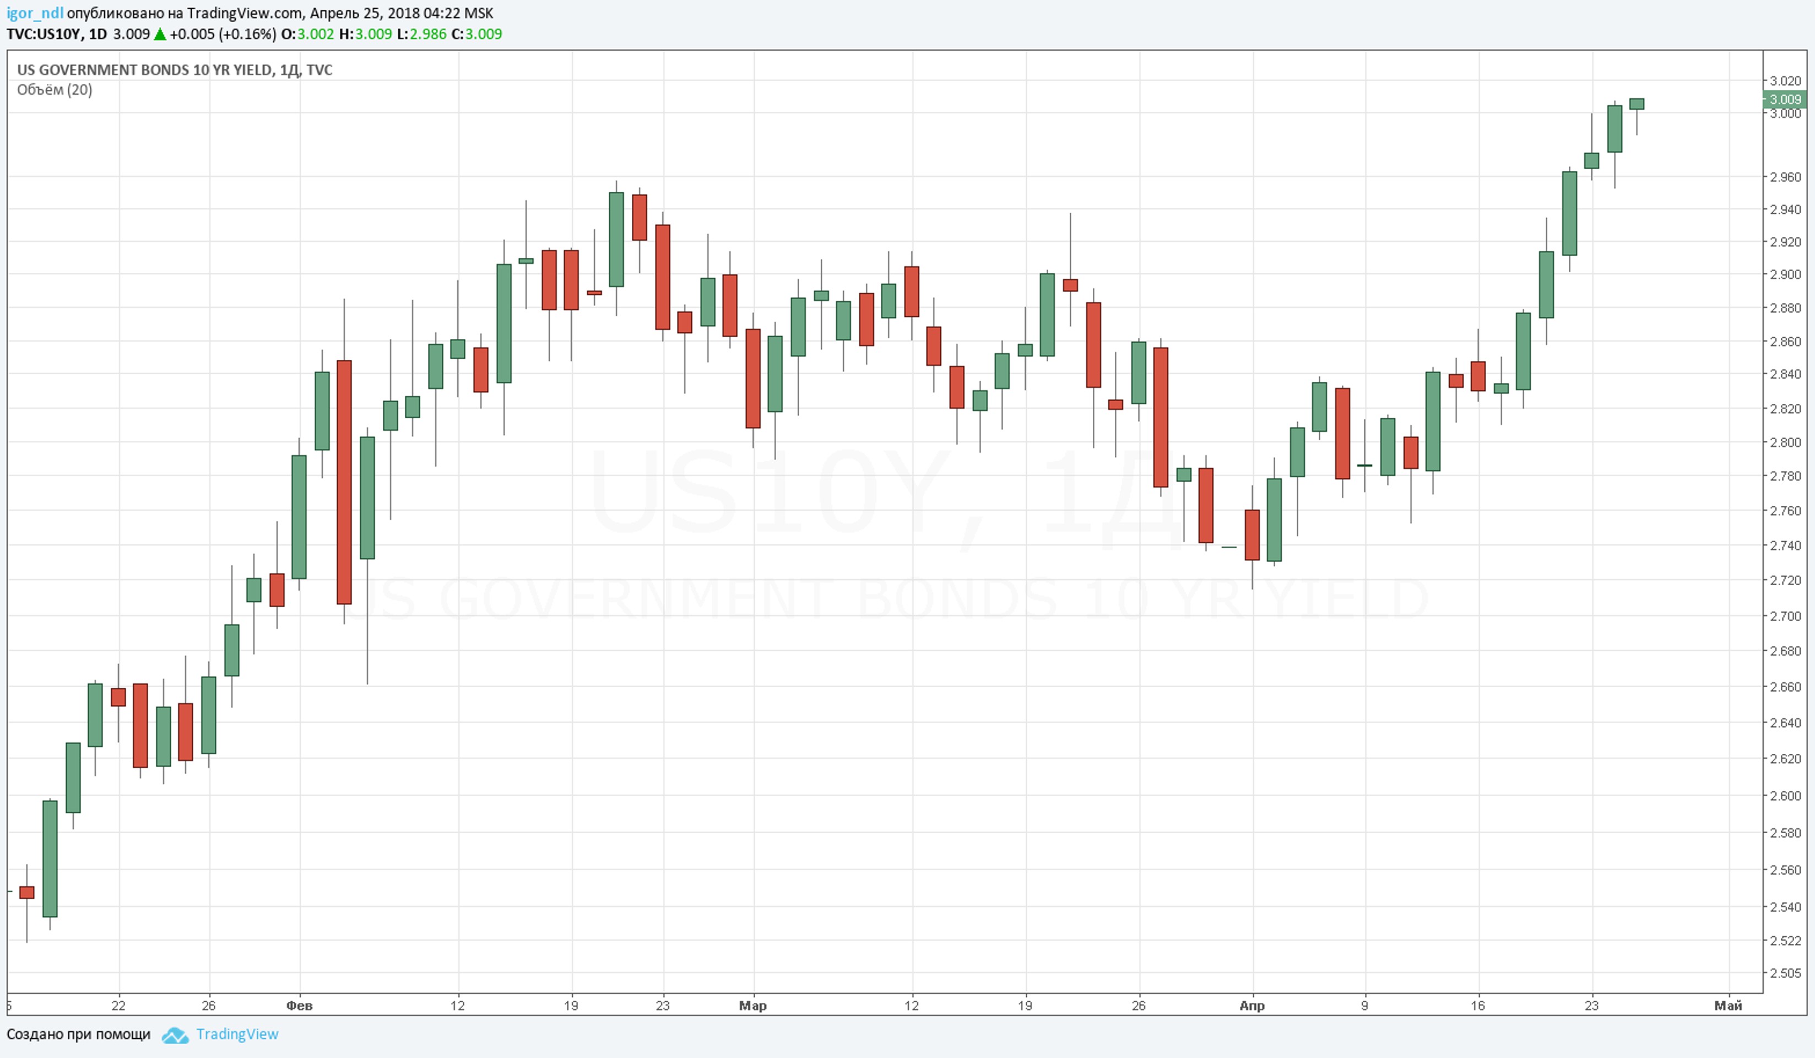
Task: Click the 2.700 price axis label
Action: point(1785,616)
